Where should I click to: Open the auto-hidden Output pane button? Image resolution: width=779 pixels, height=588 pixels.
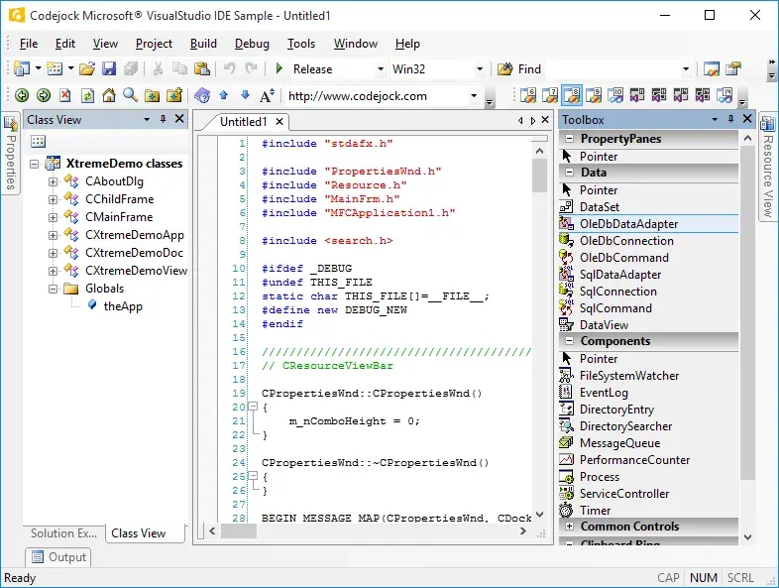point(58,557)
